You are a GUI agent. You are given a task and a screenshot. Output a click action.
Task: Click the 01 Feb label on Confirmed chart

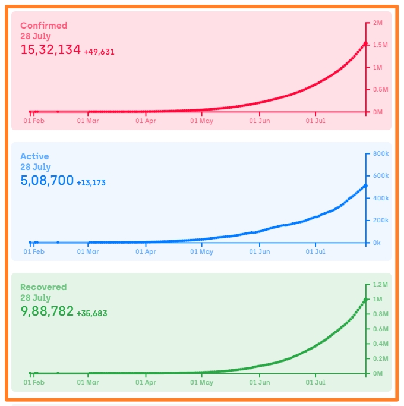click(x=33, y=120)
